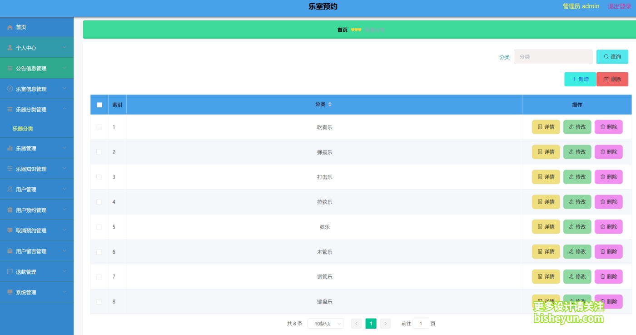Open 用户预约管理 in the sidebar
The width and height of the screenshot is (636, 335).
tap(37, 210)
